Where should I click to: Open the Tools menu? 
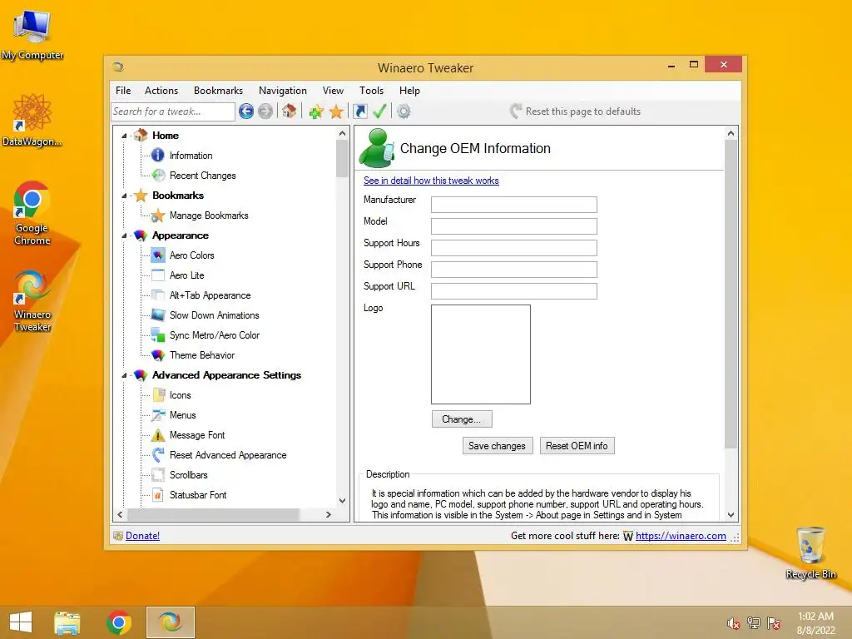(x=371, y=91)
